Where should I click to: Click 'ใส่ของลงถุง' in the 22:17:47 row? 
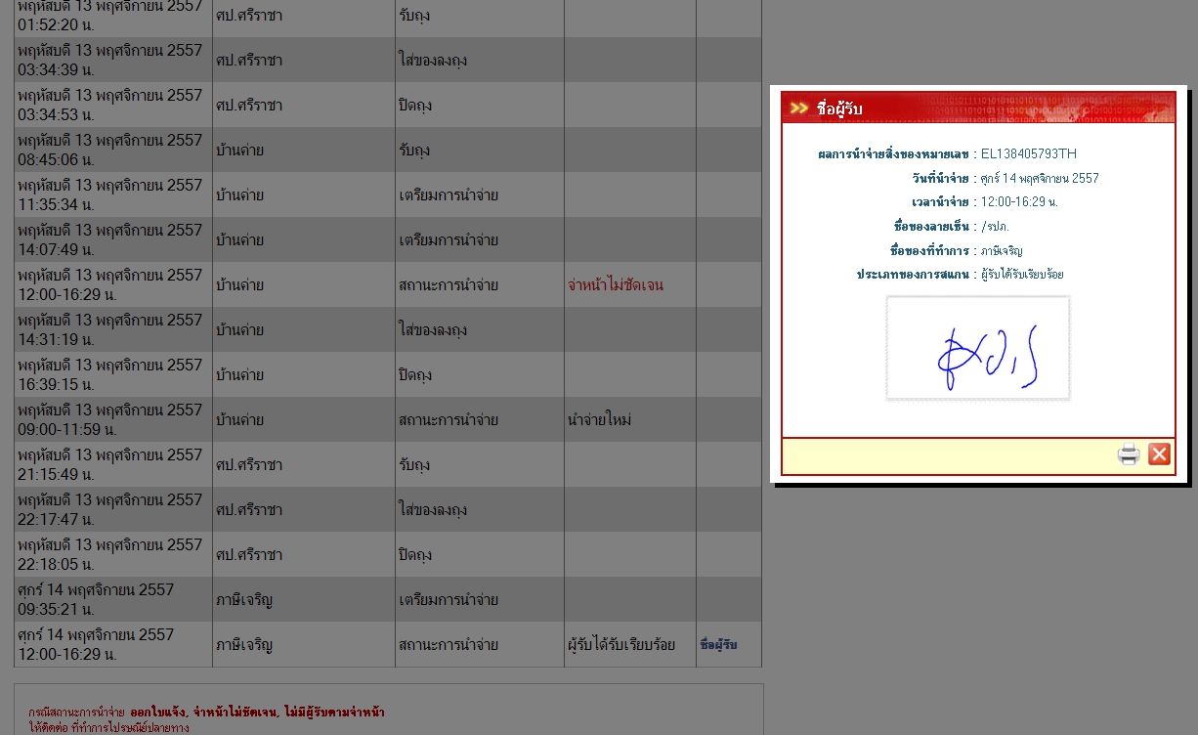coord(433,510)
